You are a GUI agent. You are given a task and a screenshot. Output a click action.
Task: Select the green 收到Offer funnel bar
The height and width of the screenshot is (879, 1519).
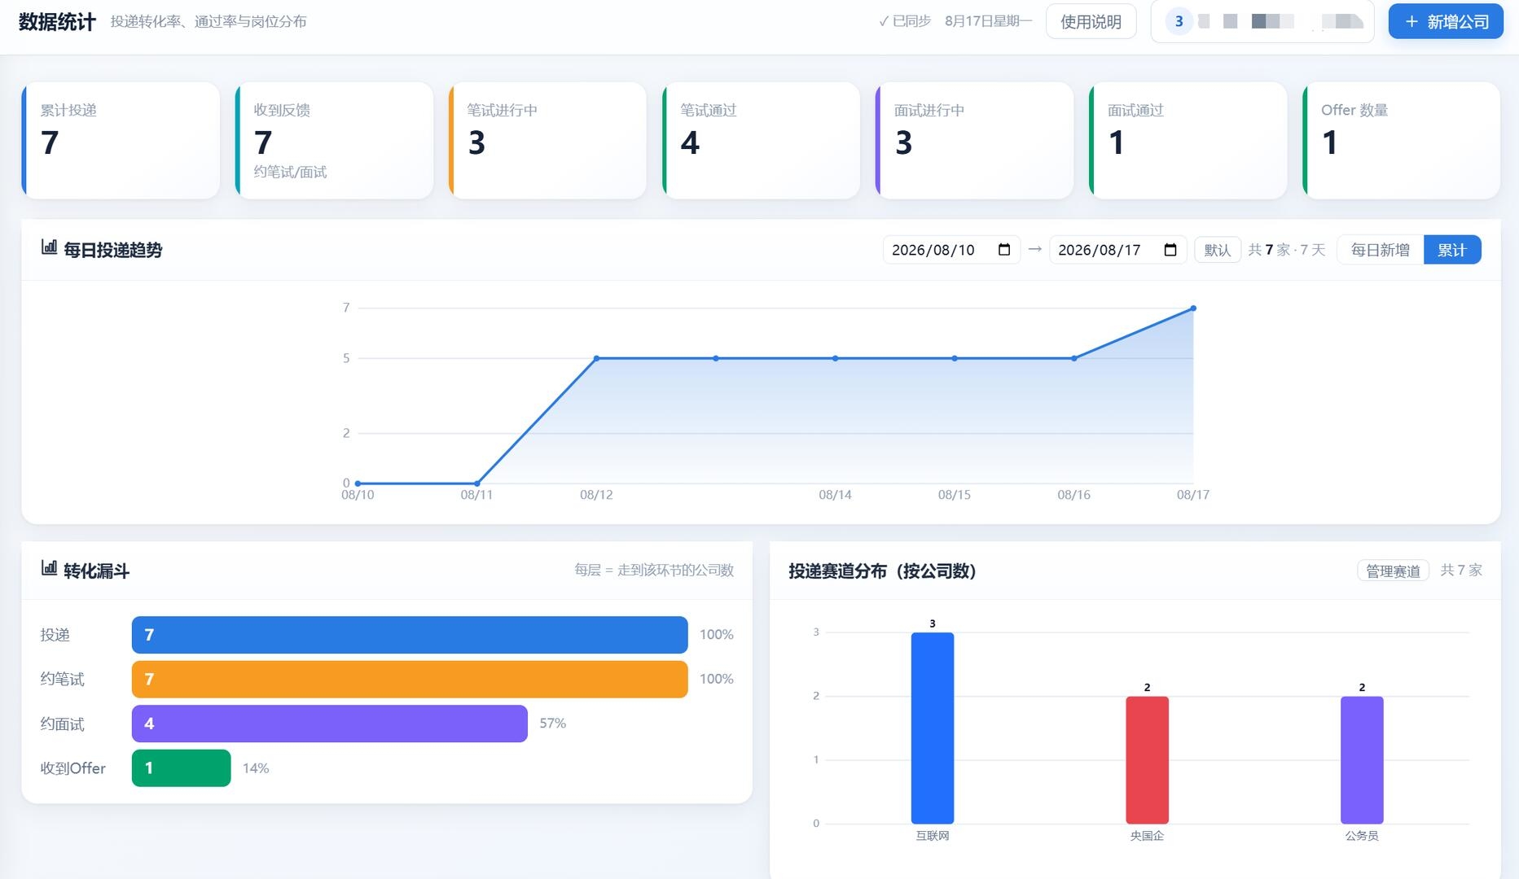(181, 767)
